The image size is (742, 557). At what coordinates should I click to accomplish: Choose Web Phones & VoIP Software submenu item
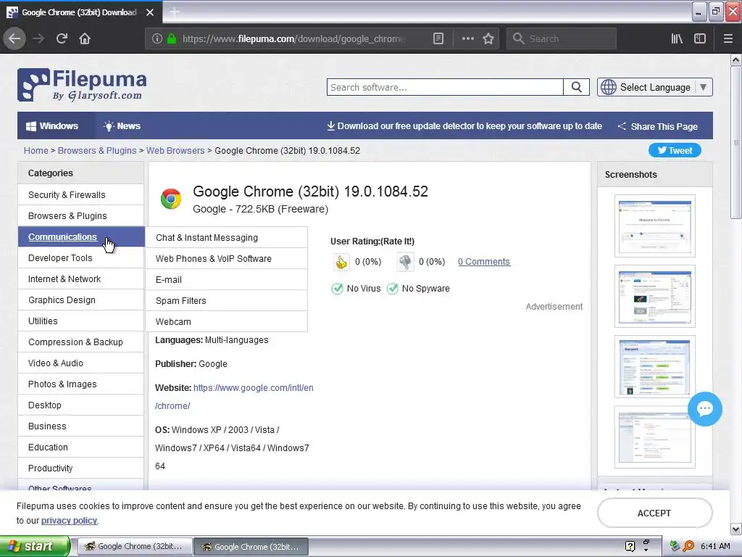[227, 259]
